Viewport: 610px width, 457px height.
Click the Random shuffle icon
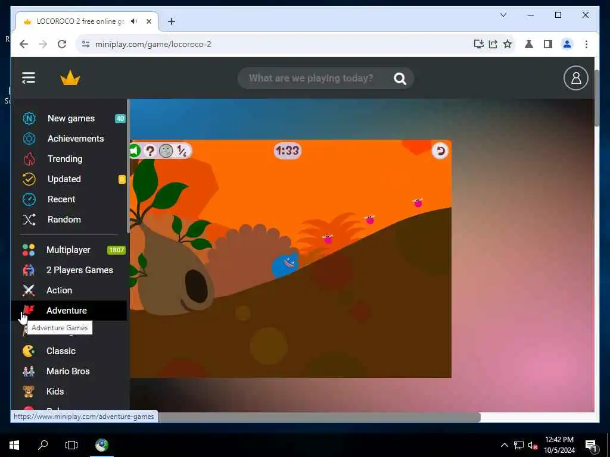(x=29, y=219)
